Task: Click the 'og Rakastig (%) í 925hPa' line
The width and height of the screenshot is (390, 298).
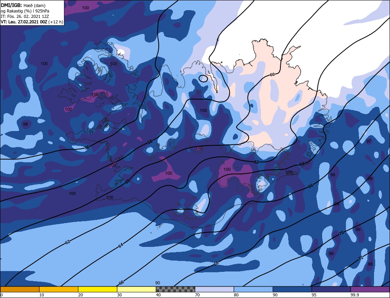Action: (25, 11)
